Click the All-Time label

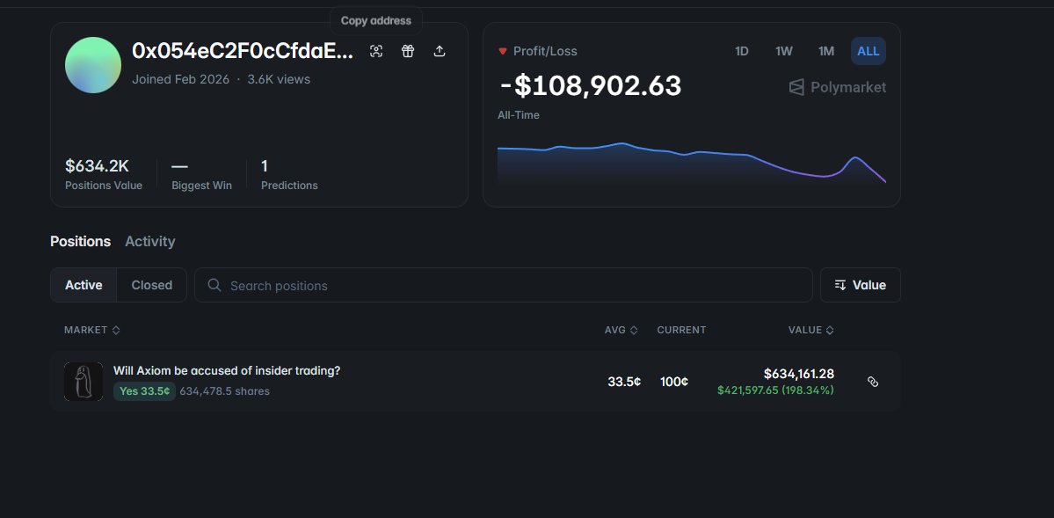[519, 115]
